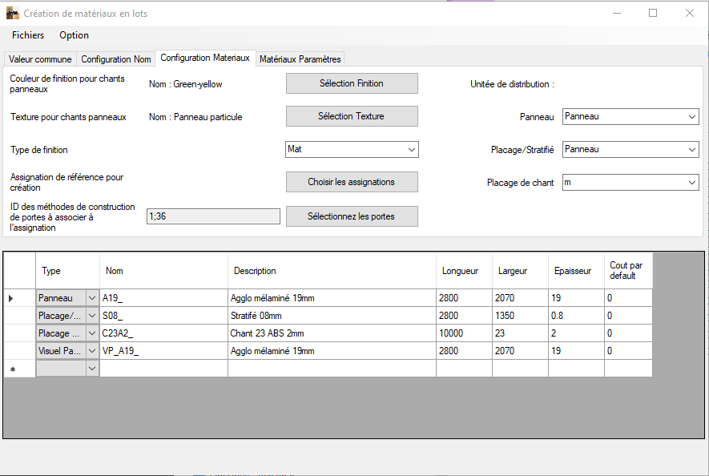This screenshot has width=709, height=476.
Task: Open the Option menu
Action: click(75, 35)
